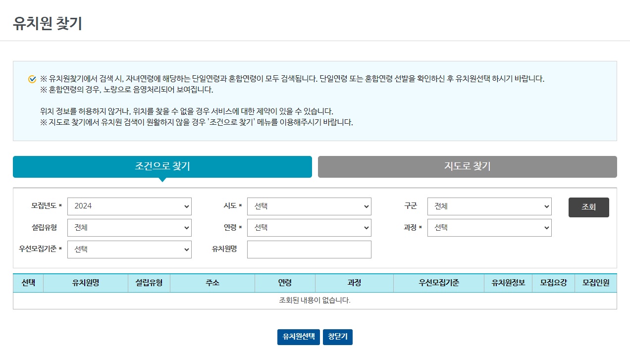The width and height of the screenshot is (630, 352).
Task: Click the 우선모집기준 column header
Action: (439, 283)
